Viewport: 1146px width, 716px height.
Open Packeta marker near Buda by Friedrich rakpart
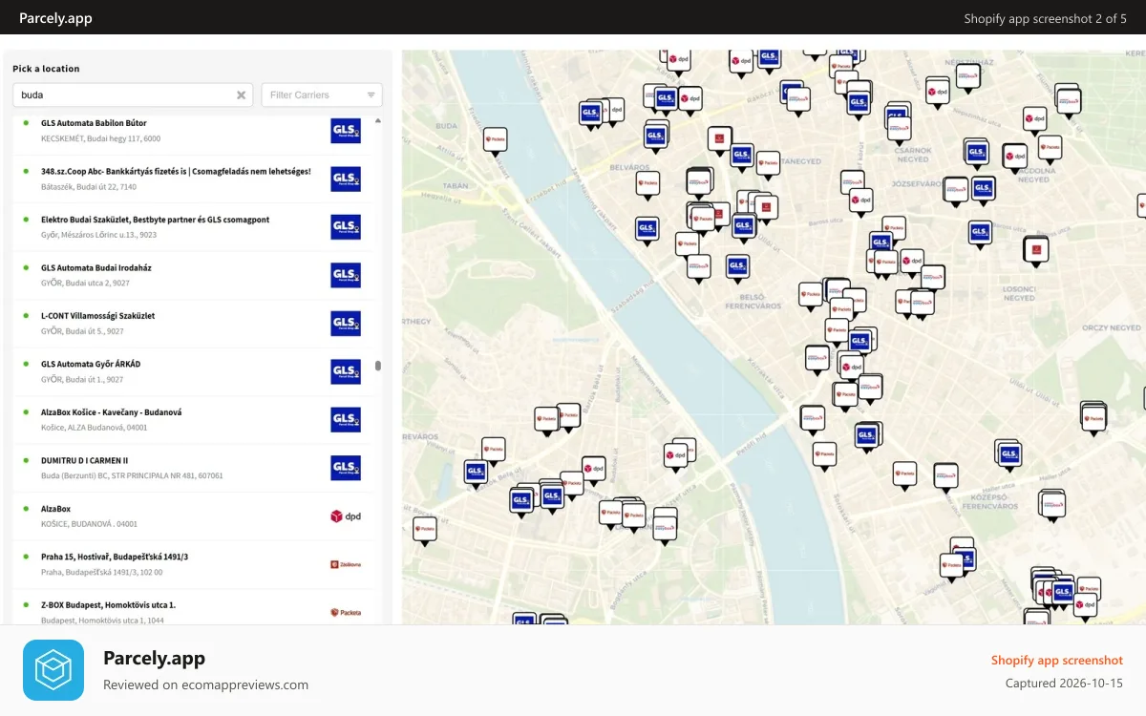pyautogui.click(x=495, y=141)
